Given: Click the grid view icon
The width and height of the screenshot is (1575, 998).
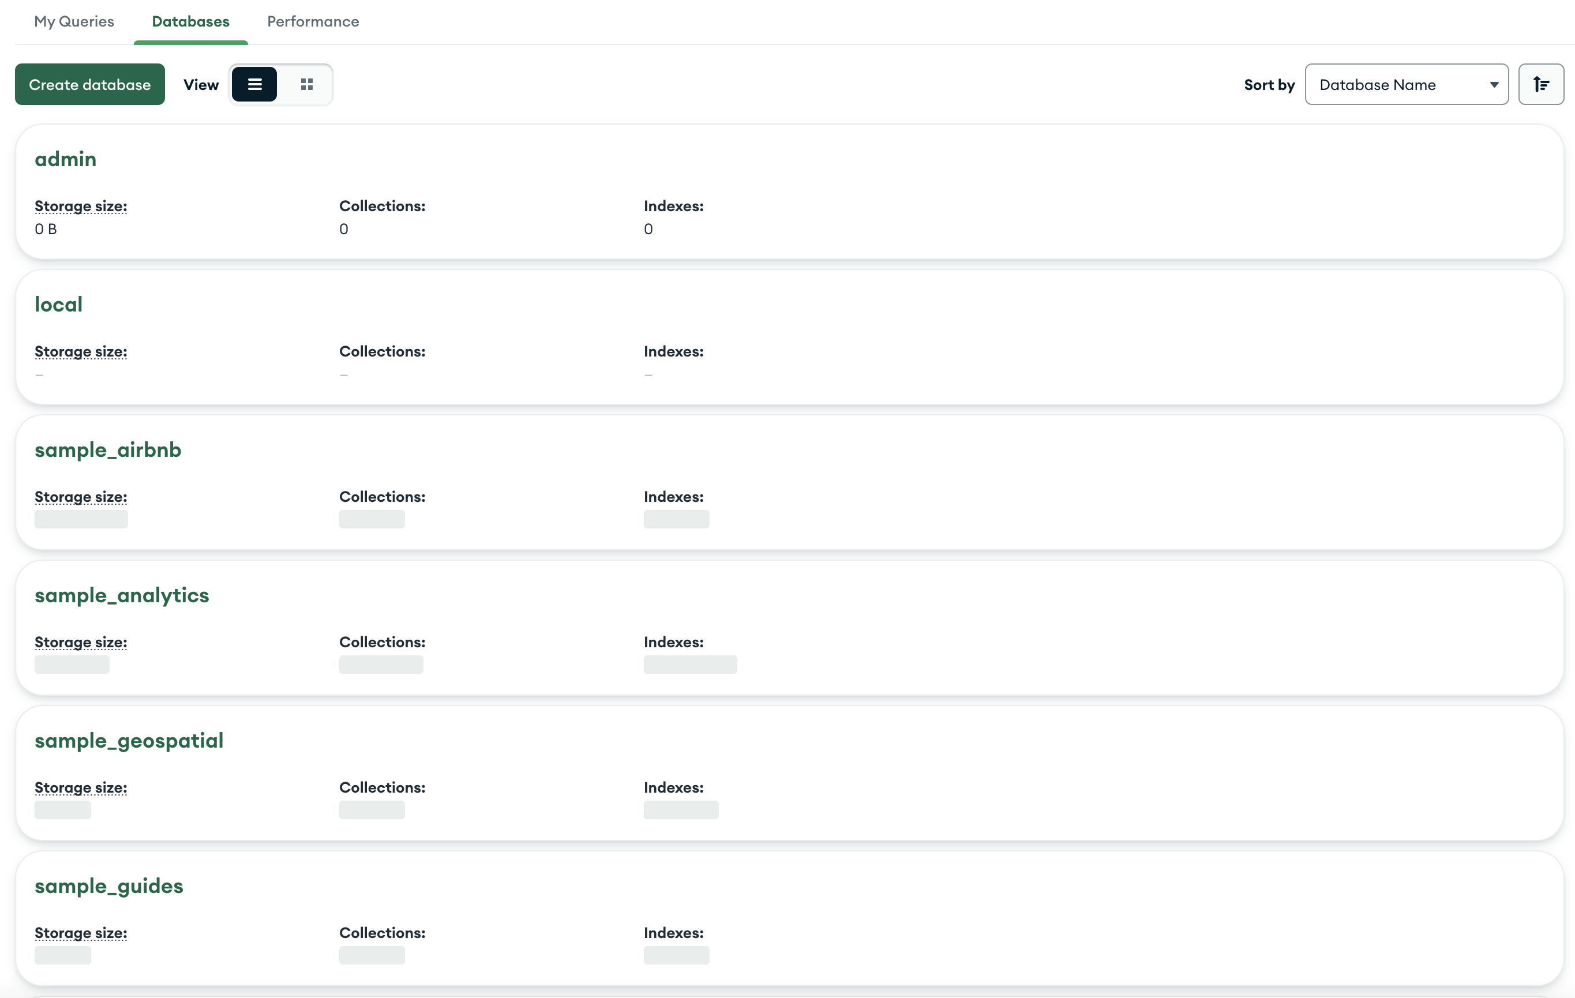Looking at the screenshot, I should [306, 84].
